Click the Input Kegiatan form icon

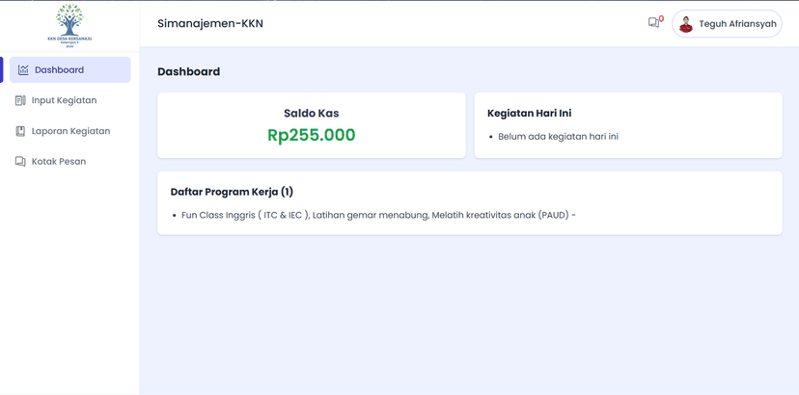tap(20, 100)
